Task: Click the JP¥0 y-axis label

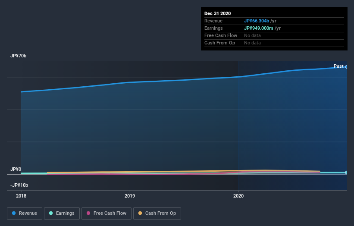Action: click(x=16, y=169)
